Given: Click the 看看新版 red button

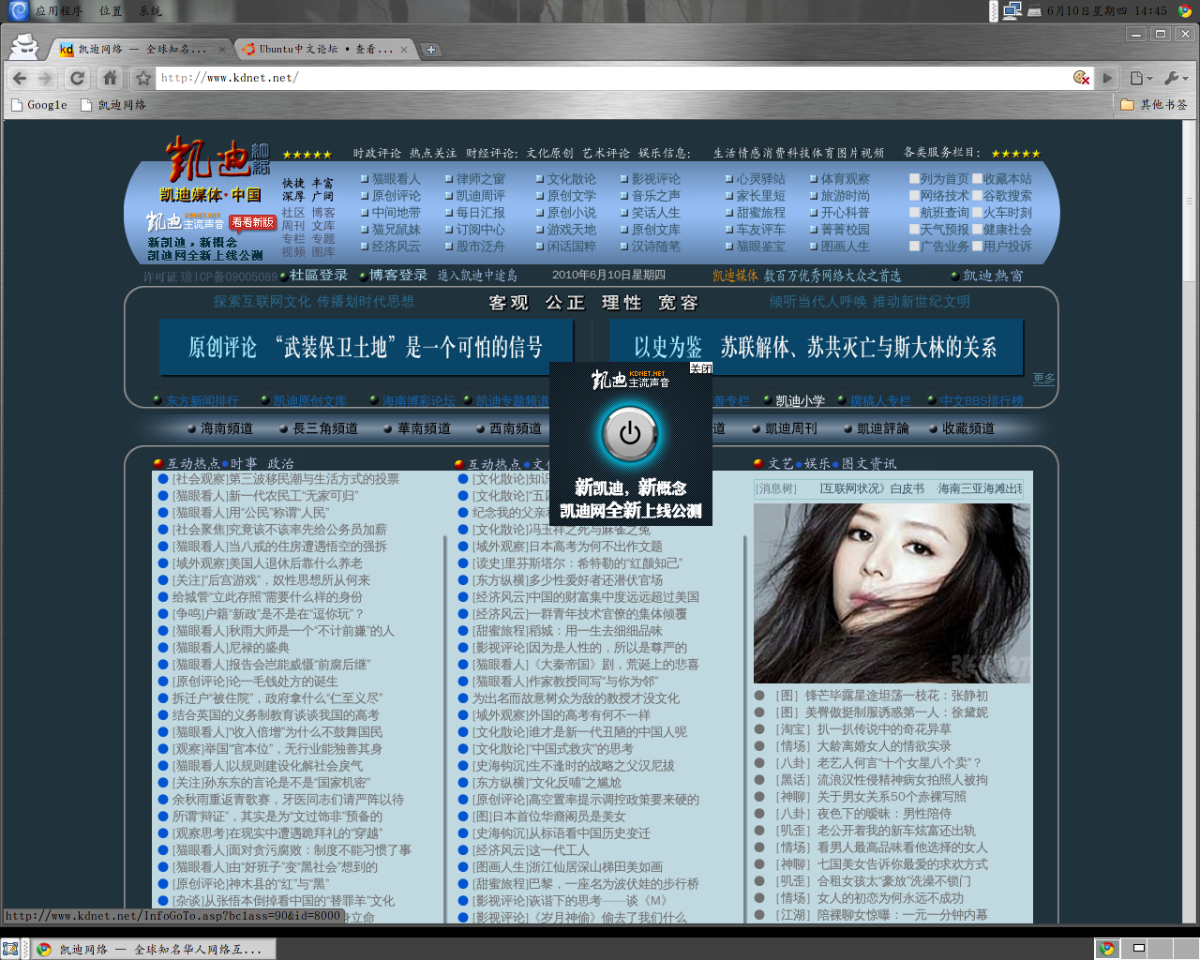Looking at the screenshot, I should (253, 222).
